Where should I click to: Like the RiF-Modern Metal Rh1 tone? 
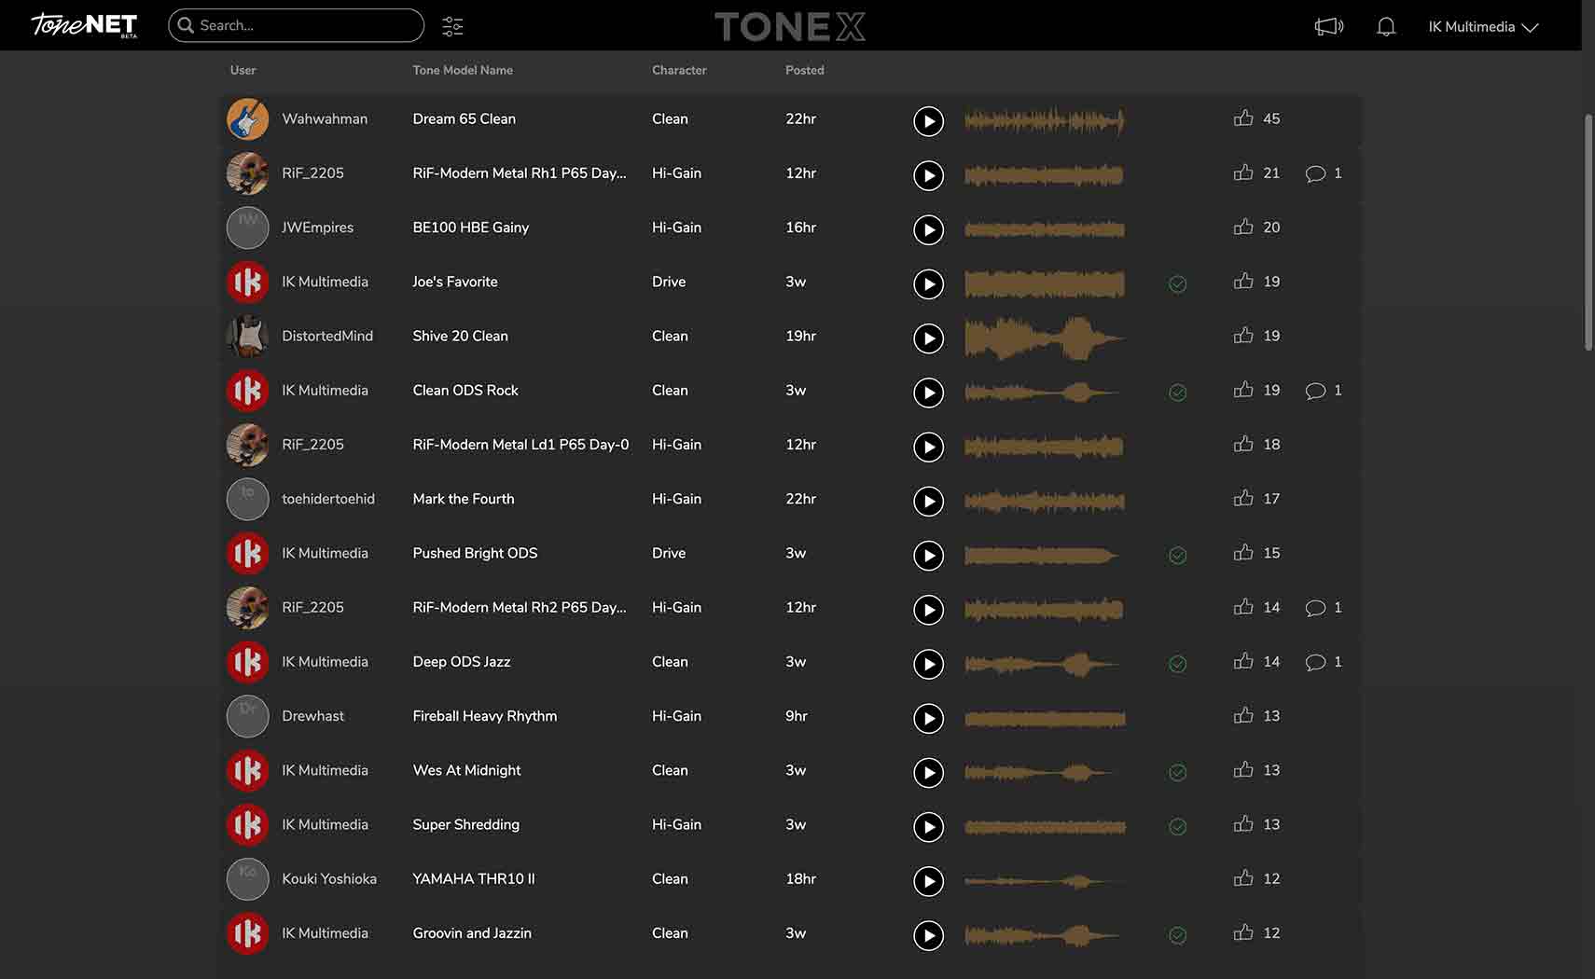[x=1243, y=172]
